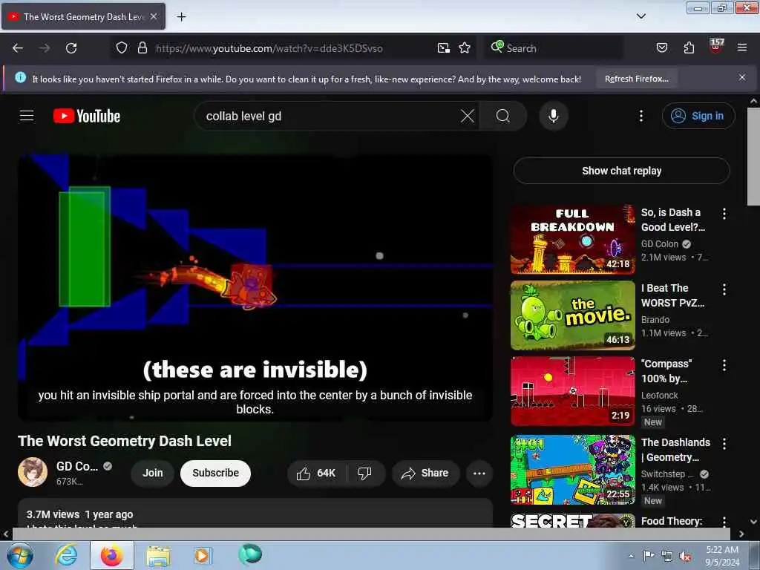760x570 pixels.
Task: Open picture-in-picture icon in address bar
Action: (444, 48)
